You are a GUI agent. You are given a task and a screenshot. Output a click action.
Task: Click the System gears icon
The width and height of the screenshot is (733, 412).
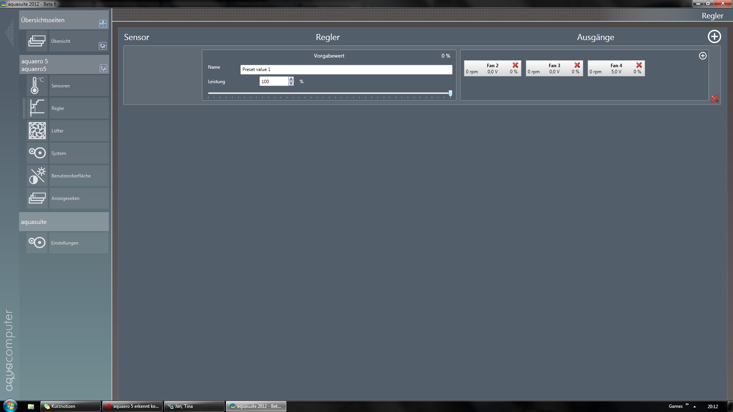pos(37,153)
